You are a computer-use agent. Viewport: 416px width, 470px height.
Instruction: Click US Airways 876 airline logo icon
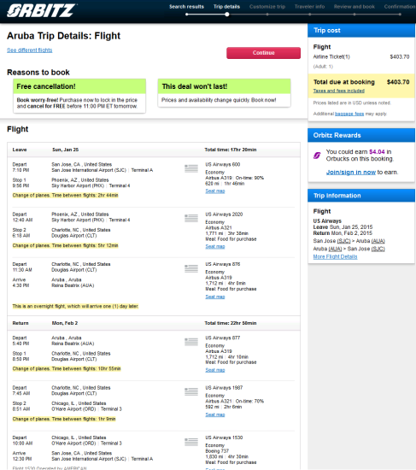click(191, 268)
